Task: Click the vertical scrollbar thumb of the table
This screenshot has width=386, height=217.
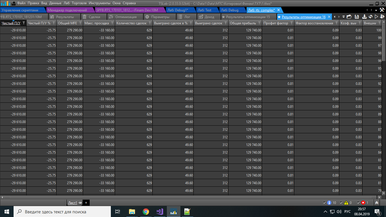Action: tap(384, 43)
